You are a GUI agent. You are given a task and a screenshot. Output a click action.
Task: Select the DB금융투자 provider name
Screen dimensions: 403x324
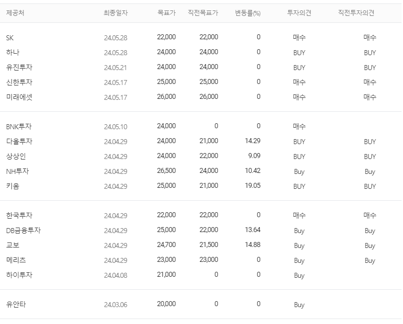click(23, 230)
